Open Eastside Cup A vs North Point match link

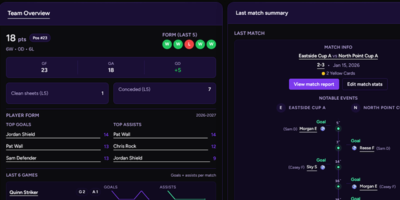338,56
